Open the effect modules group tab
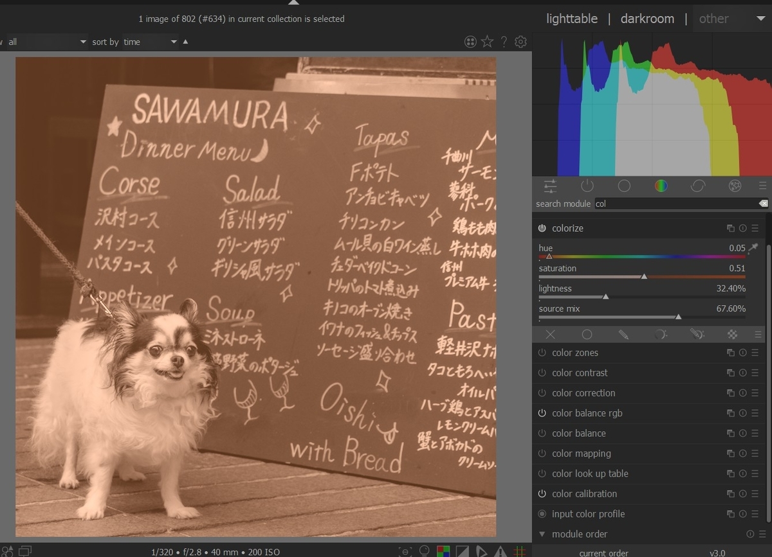This screenshot has width=772, height=557. click(x=735, y=186)
